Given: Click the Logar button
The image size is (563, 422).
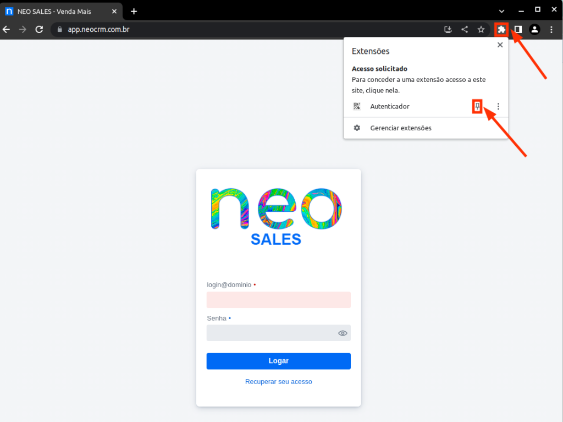Looking at the screenshot, I should 278,361.
